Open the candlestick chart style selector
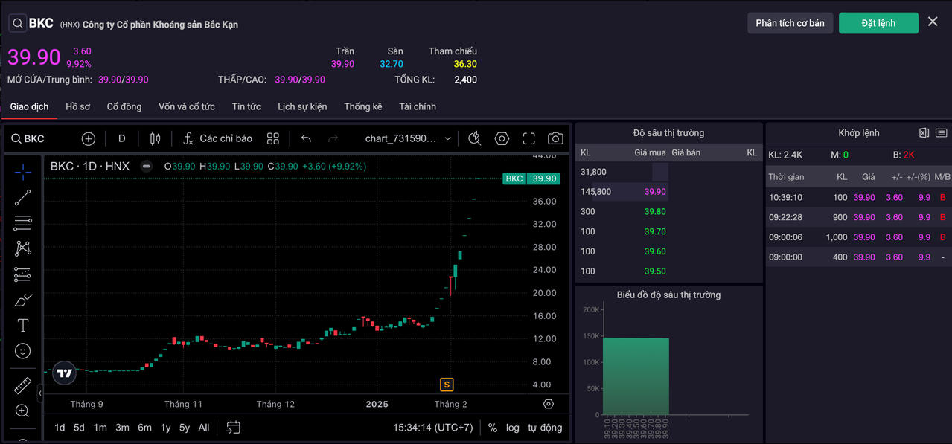 (x=155, y=138)
